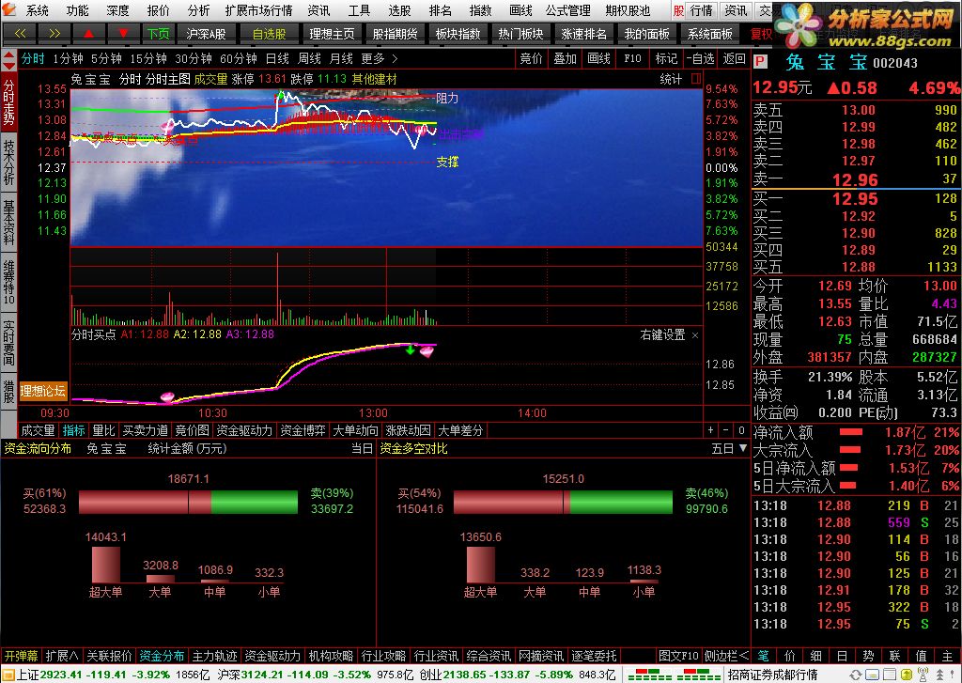Viewport: 962px width, 683px height.
Task: Switch to the 日线 chart period
Action: 277,59
